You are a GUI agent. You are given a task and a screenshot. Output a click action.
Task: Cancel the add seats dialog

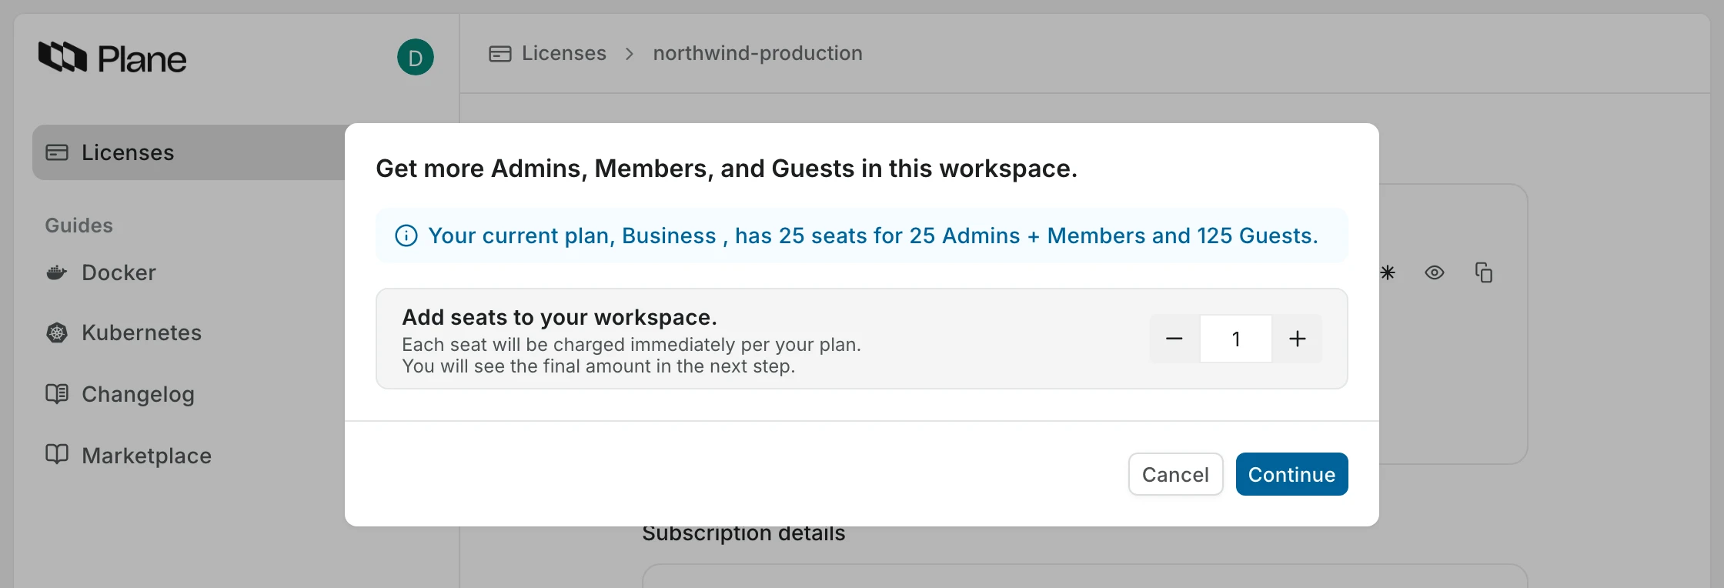pos(1175,474)
